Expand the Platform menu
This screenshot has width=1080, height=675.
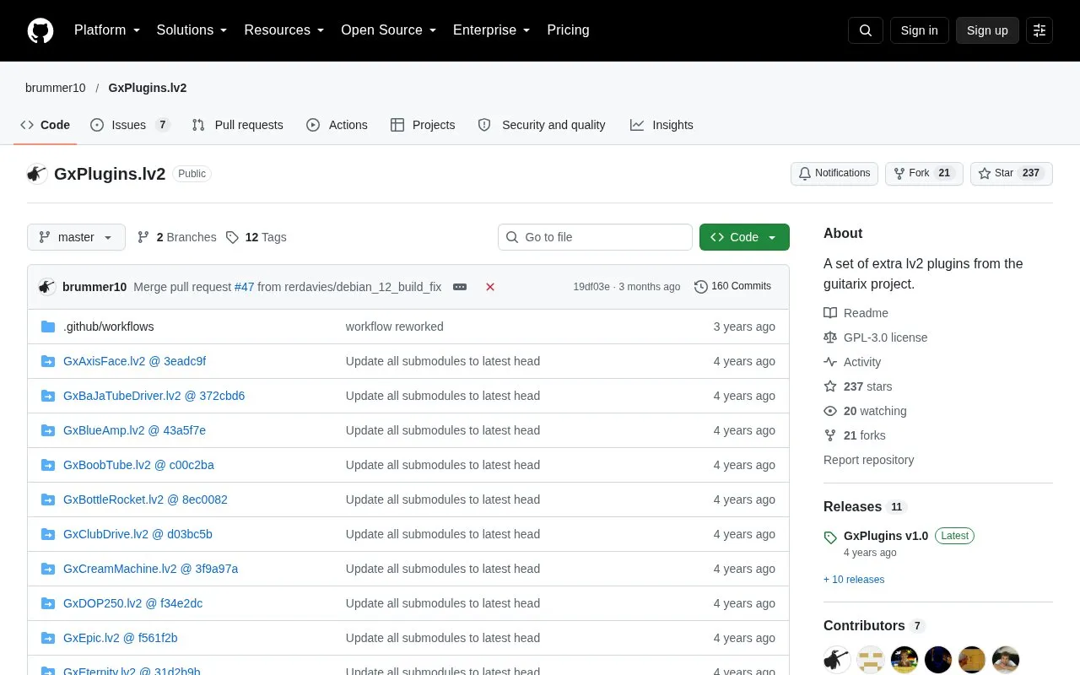pos(107,30)
